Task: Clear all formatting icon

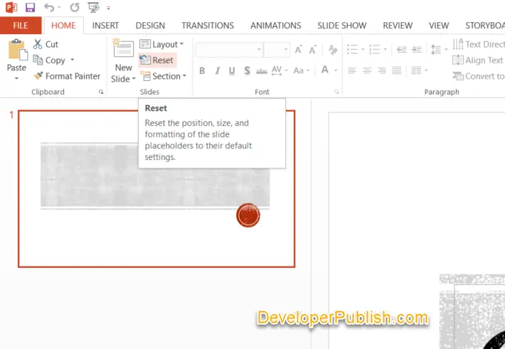Action: click(x=333, y=50)
